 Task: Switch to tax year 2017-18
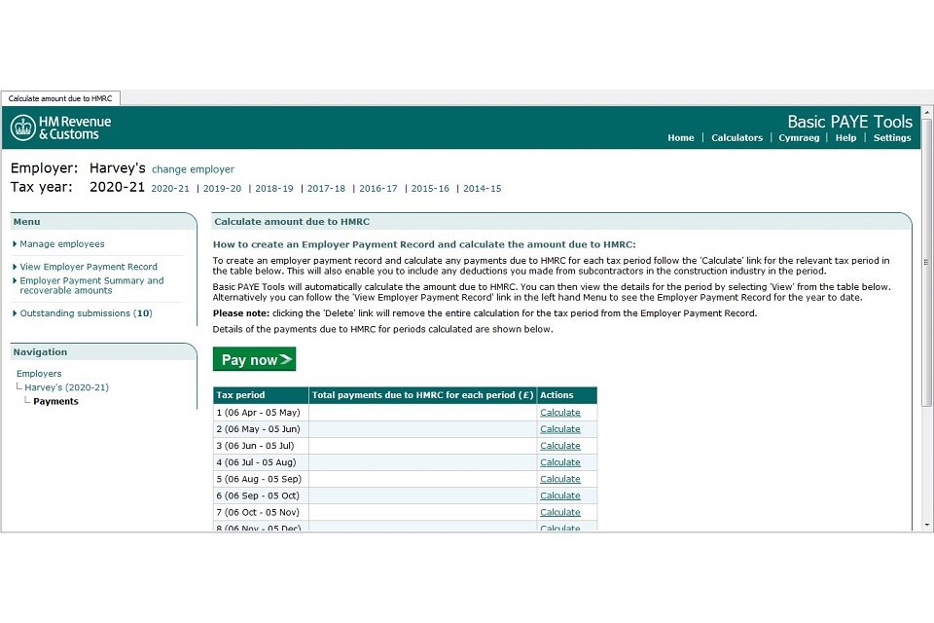coord(327,189)
